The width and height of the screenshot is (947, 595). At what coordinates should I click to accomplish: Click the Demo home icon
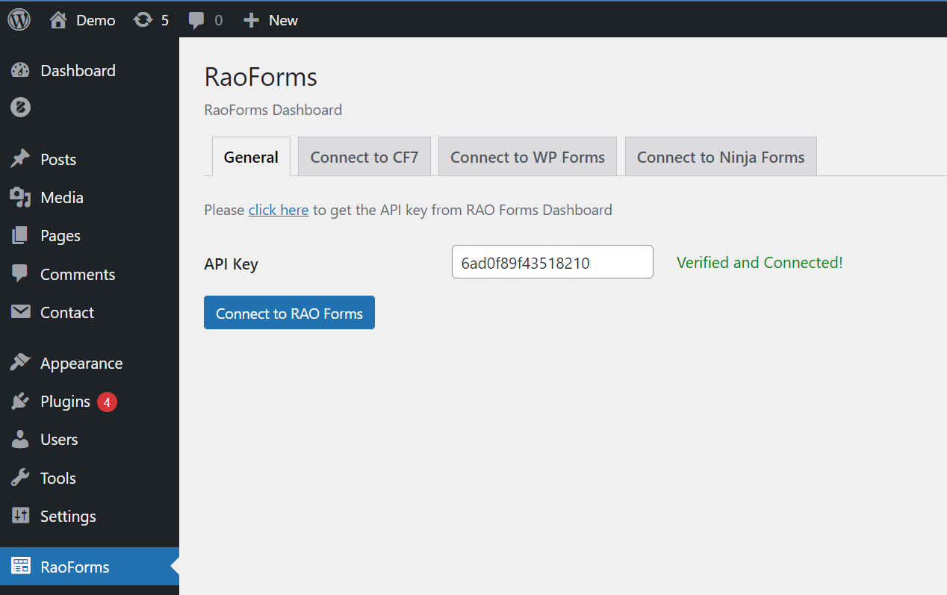pos(58,20)
